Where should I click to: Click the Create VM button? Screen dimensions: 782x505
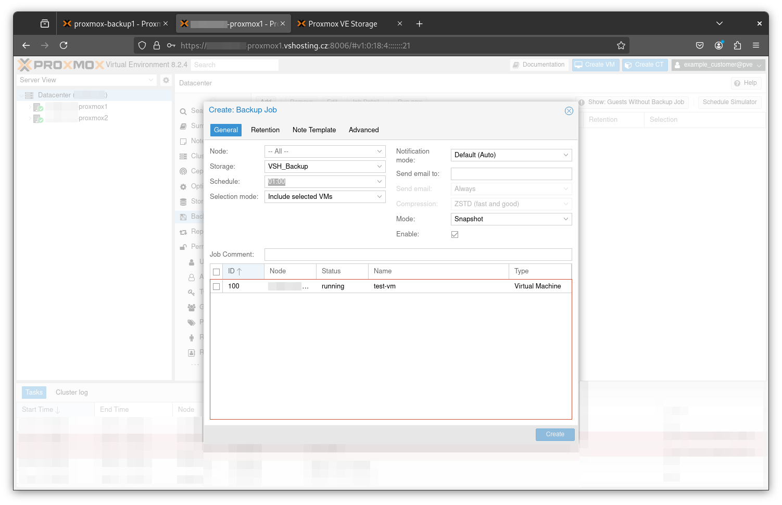coord(596,65)
